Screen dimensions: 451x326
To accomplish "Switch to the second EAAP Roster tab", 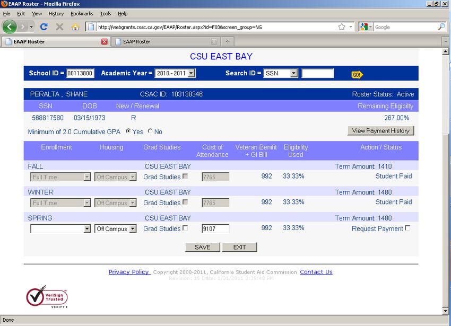I will click(x=166, y=42).
